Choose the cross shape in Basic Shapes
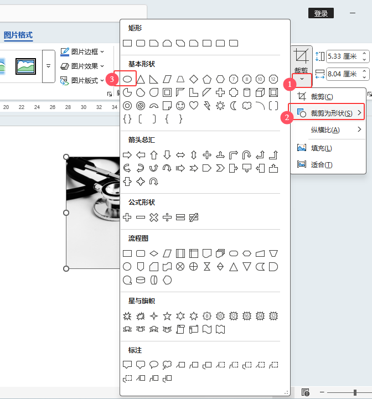The image size is (372, 399). click(x=220, y=92)
